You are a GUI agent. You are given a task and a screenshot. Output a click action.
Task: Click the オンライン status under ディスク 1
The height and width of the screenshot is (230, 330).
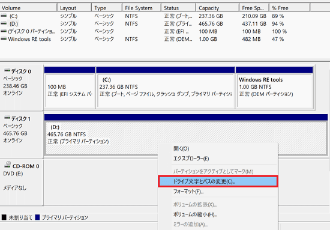13,141
